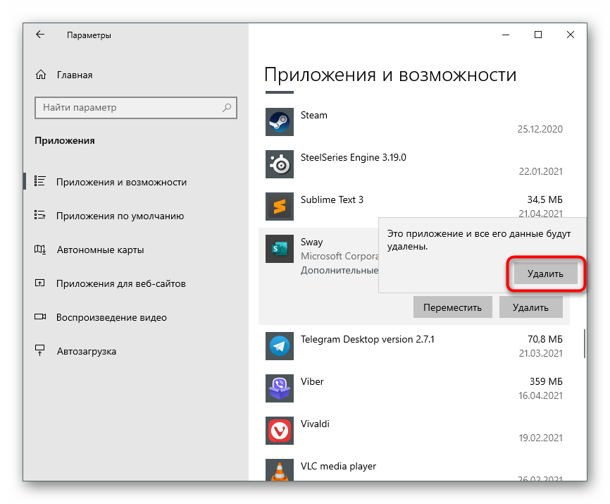610x504 pixels.
Task: Open Дополнительные параметры link under Sway
Action: 340,270
